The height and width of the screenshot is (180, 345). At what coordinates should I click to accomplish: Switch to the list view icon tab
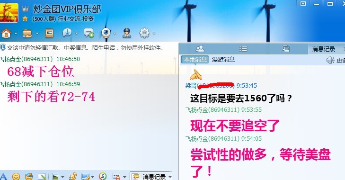click(243, 49)
